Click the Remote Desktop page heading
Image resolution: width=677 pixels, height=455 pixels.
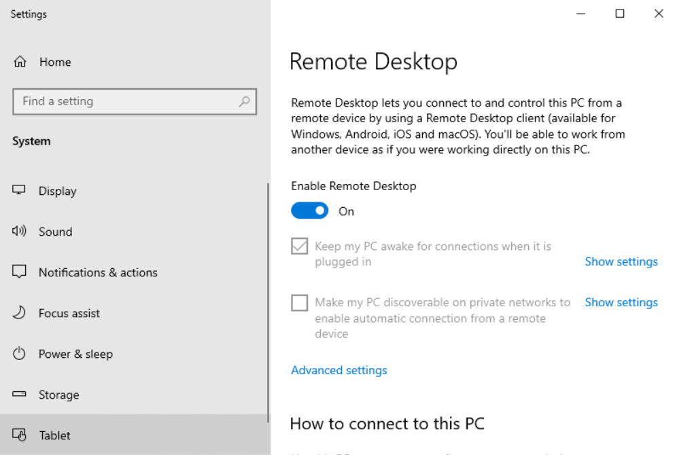(373, 62)
